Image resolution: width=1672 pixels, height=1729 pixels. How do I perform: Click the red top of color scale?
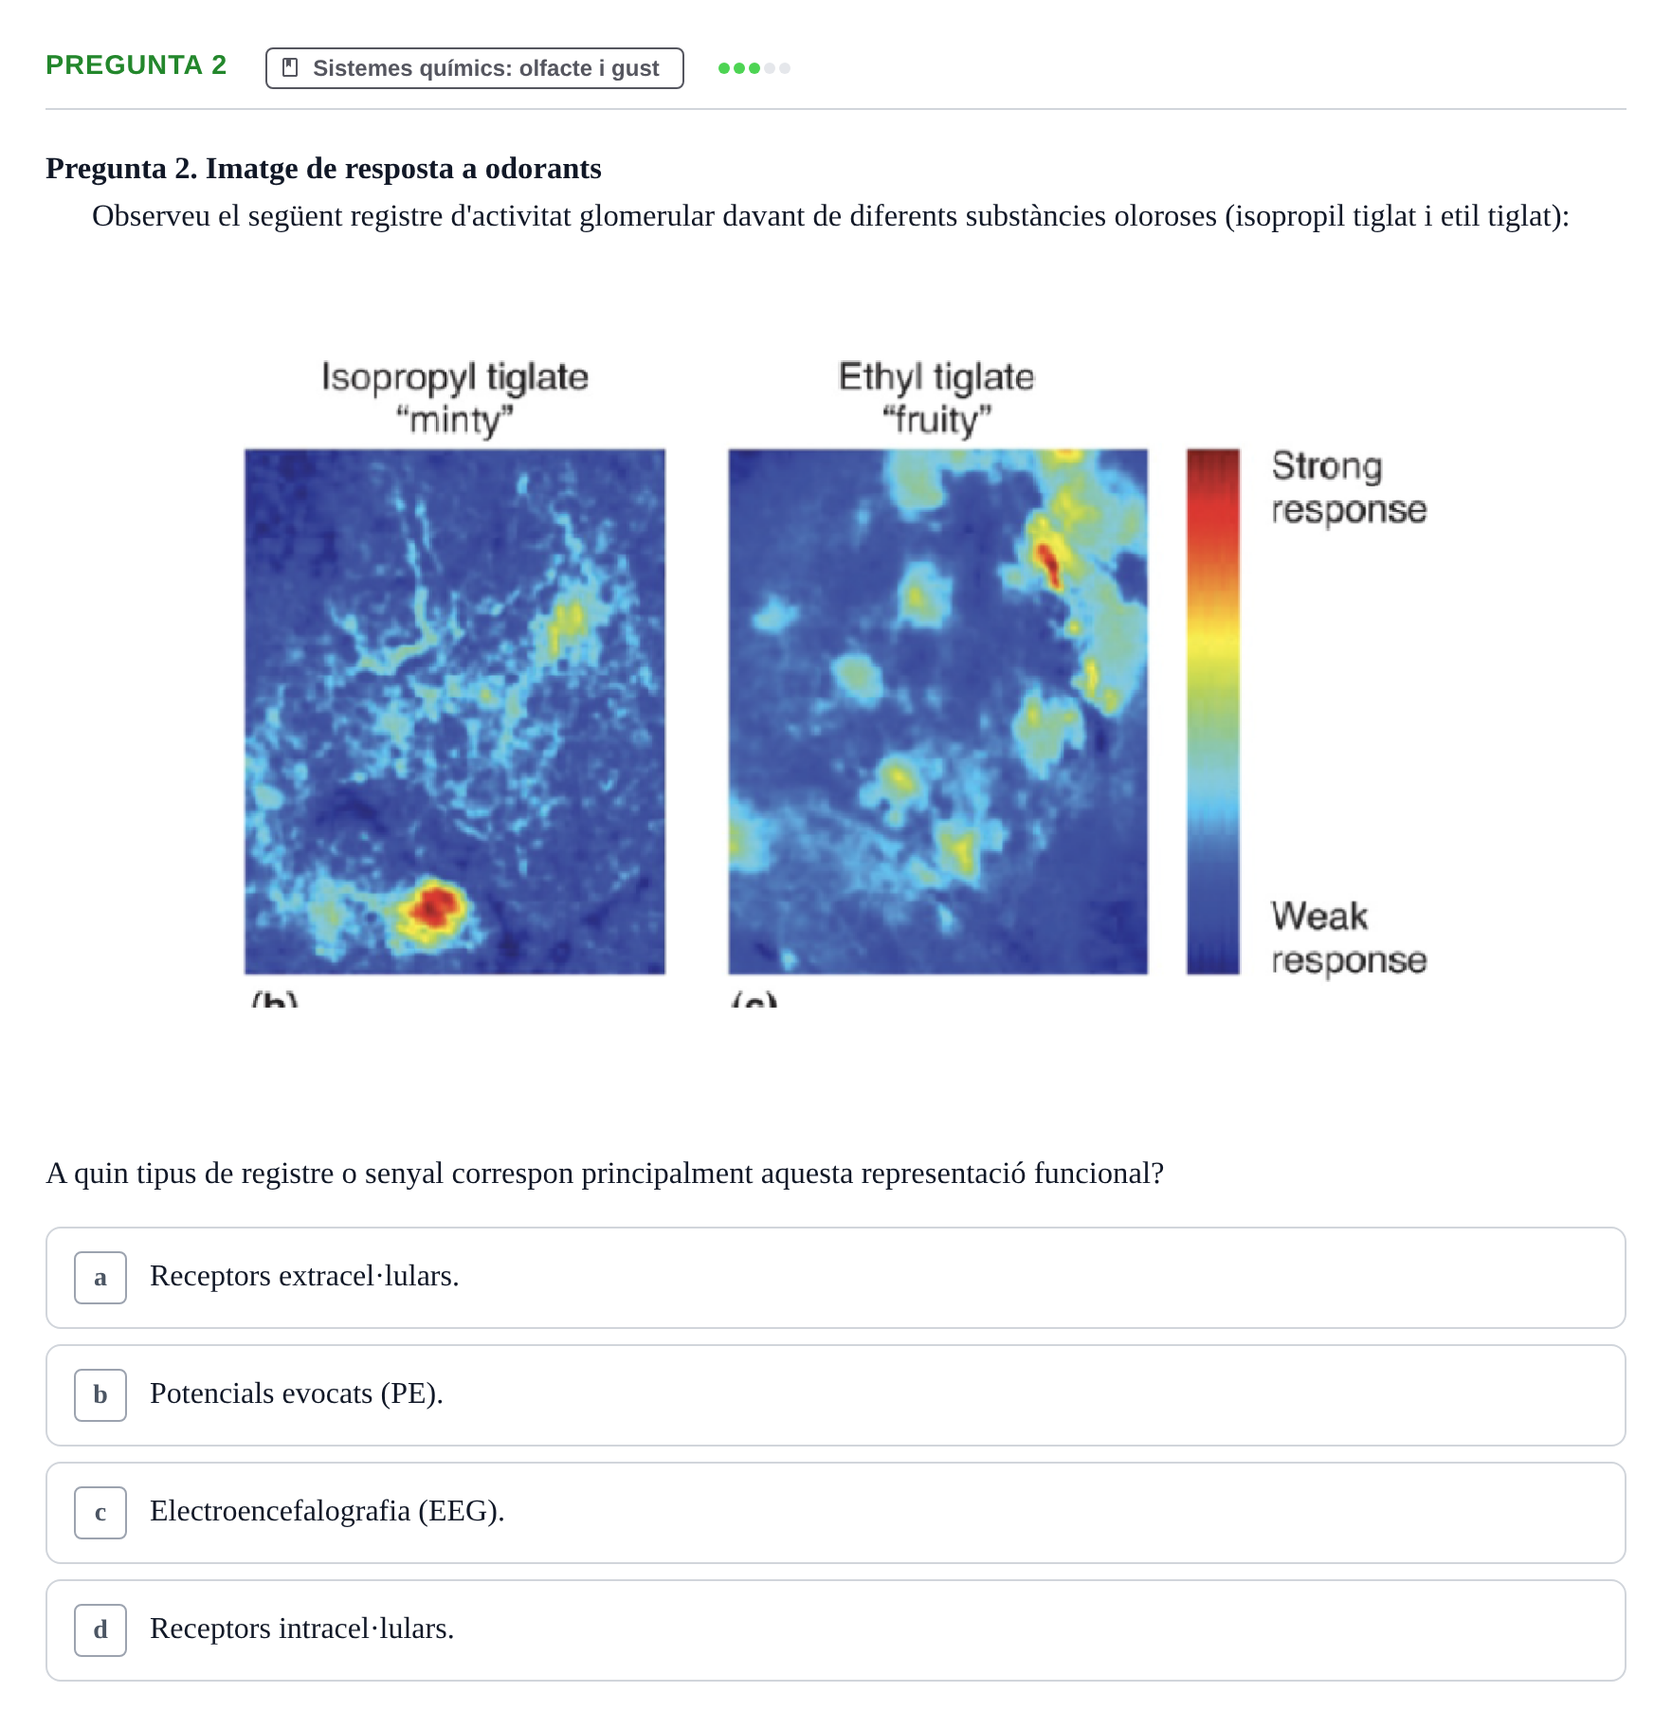click(1213, 483)
